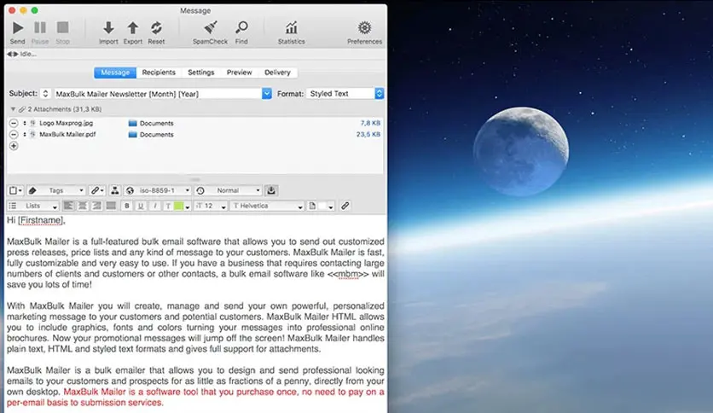Select the MaxBulk Mailer.pdf file name
This screenshot has height=413, width=713.
pos(67,134)
